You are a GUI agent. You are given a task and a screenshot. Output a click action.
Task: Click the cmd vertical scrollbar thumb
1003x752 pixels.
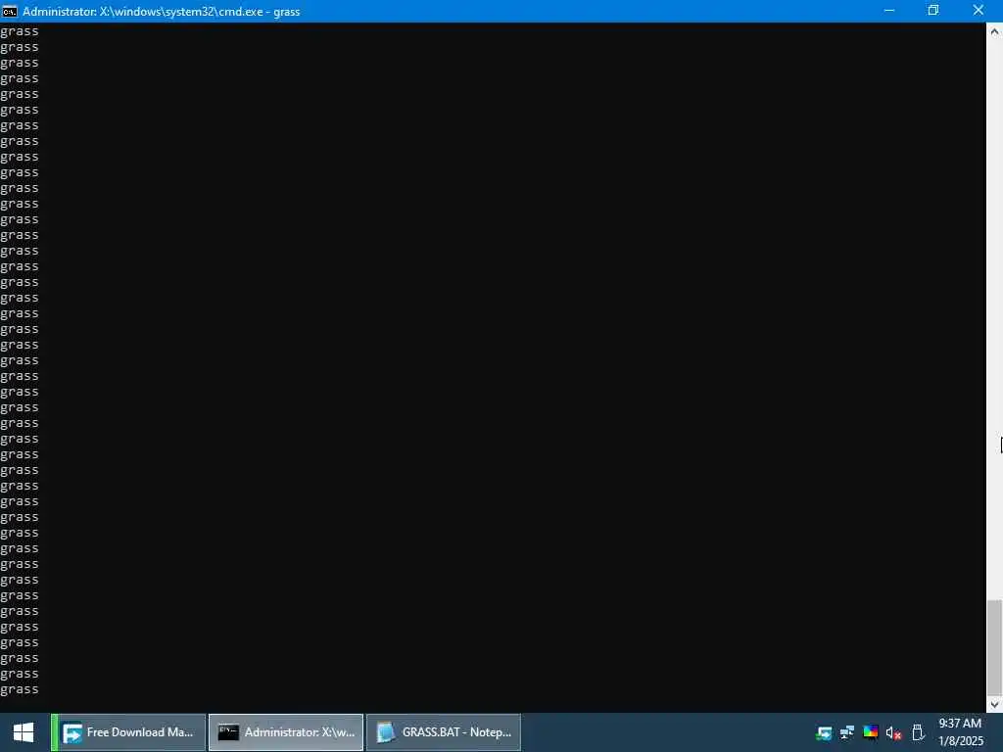click(995, 647)
